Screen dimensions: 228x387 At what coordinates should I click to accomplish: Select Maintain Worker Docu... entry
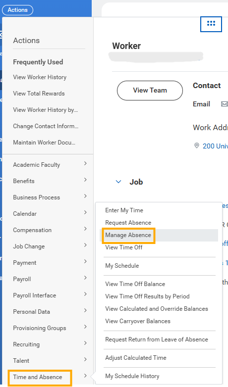[44, 143]
